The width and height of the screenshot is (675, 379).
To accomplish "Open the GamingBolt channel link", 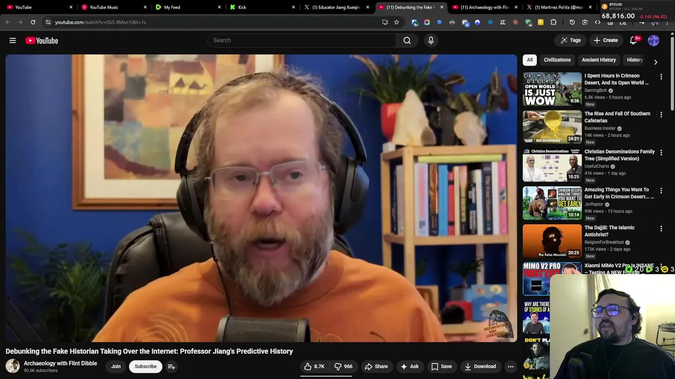I will click(x=595, y=91).
